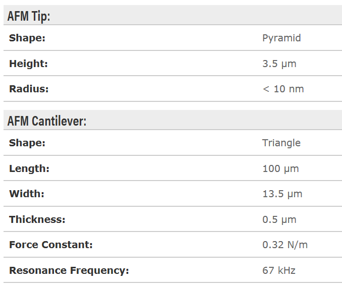The width and height of the screenshot is (342, 289).
Task: Click the Resonance Frequency label
Action: pyautogui.click(x=69, y=270)
